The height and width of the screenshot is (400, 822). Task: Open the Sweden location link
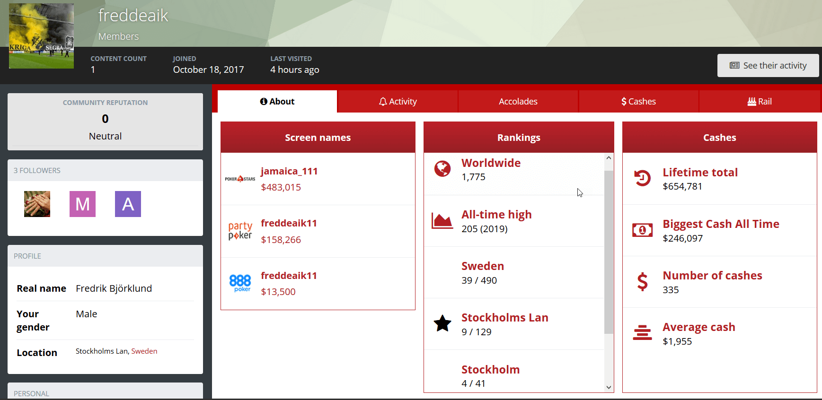144,351
